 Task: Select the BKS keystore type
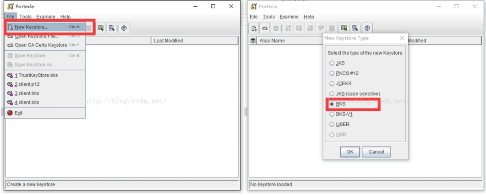pyautogui.click(x=338, y=104)
